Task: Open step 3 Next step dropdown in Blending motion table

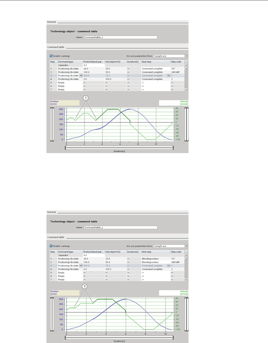Action: pos(169,266)
